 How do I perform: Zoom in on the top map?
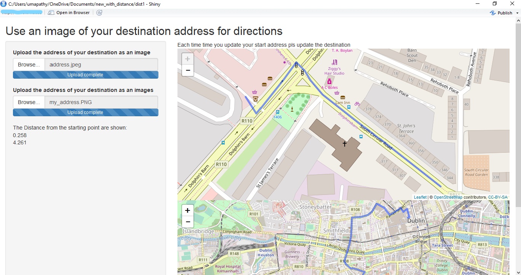187,59
